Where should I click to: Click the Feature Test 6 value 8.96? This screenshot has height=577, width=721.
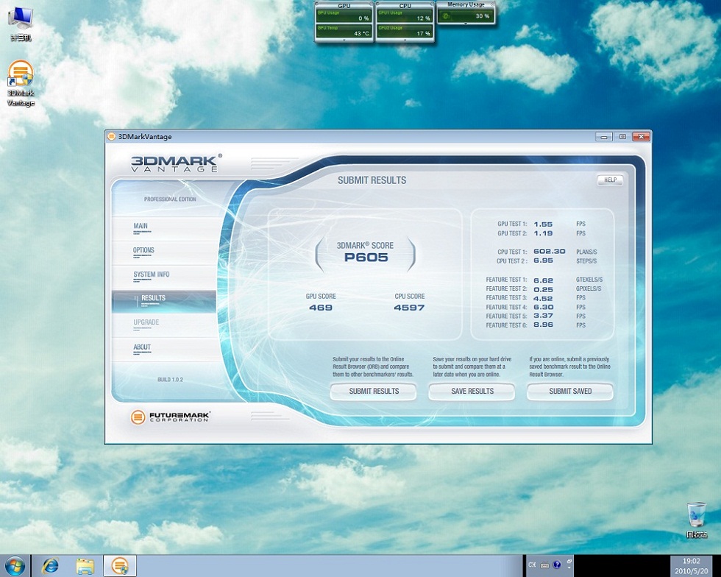[x=543, y=325]
